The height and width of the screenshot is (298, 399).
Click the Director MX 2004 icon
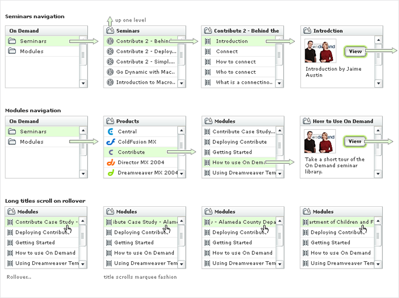110,162
